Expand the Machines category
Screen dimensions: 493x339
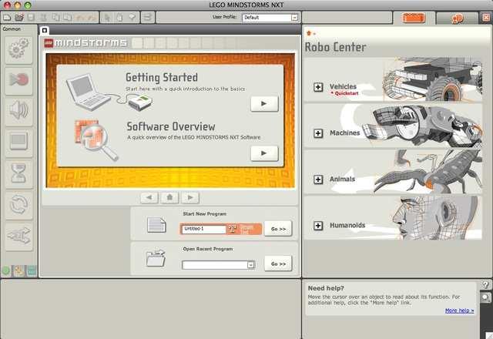pos(318,133)
